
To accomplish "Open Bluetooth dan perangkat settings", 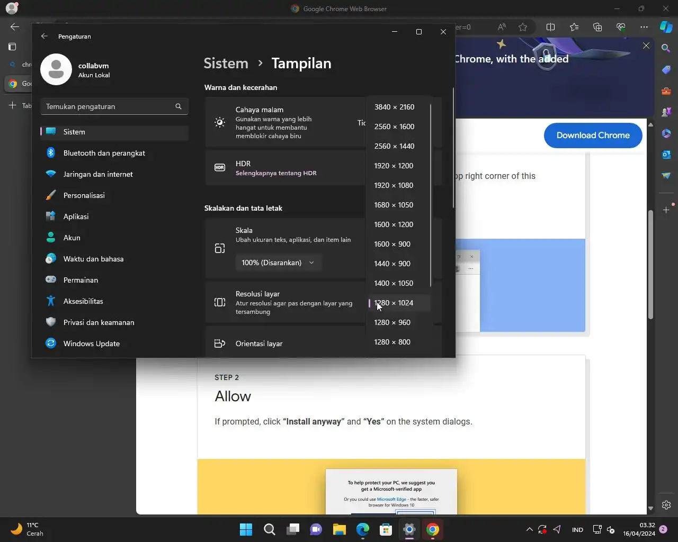I will pyautogui.click(x=114, y=153).
